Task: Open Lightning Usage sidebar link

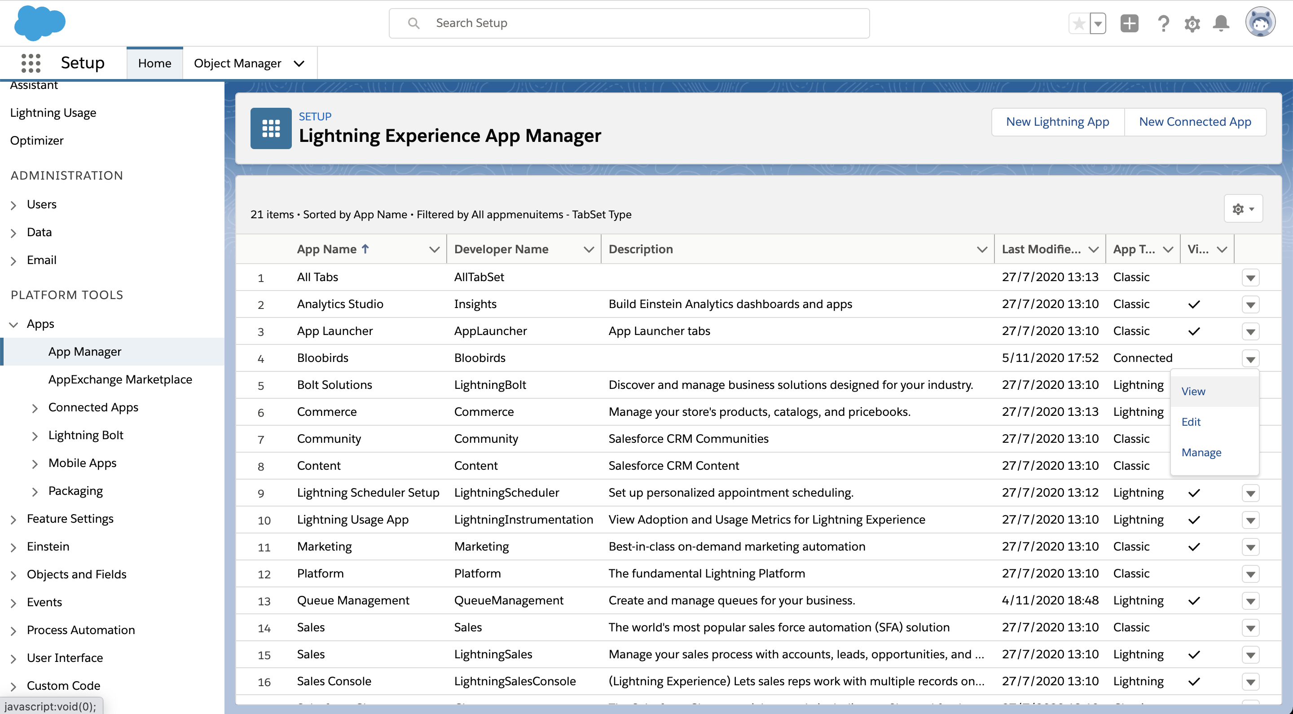Action: pyautogui.click(x=53, y=113)
